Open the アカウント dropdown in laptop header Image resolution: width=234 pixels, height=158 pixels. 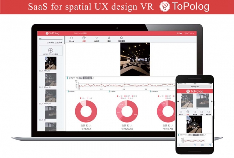pos(189,33)
